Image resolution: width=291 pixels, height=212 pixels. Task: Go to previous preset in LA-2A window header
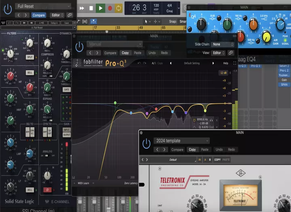(157, 149)
